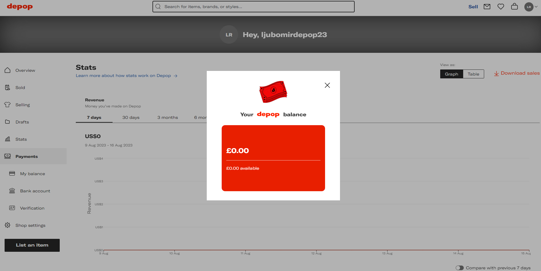Click the Shop settings gear icon

(x=7, y=225)
